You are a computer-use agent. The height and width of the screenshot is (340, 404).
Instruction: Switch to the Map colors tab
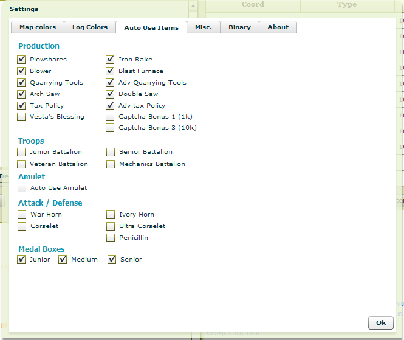(x=37, y=27)
